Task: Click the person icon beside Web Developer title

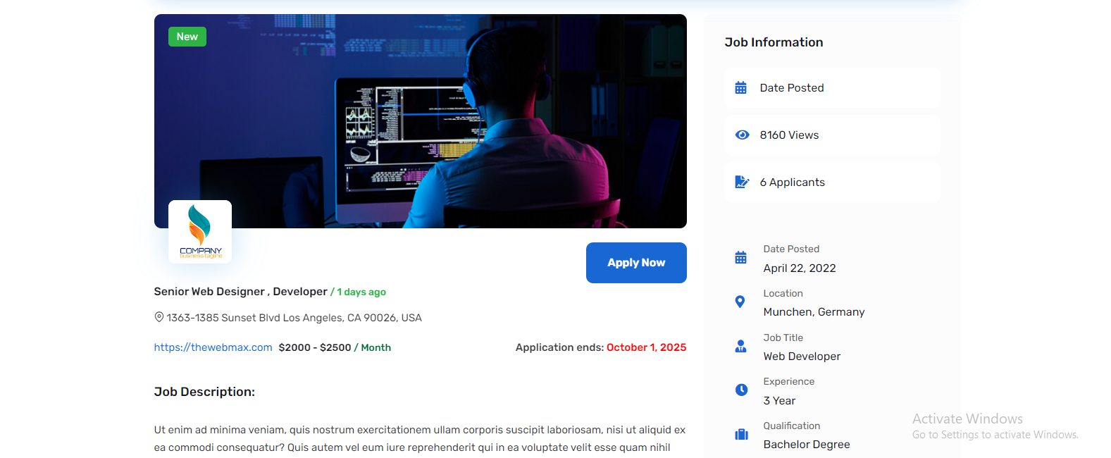Action: (740, 346)
